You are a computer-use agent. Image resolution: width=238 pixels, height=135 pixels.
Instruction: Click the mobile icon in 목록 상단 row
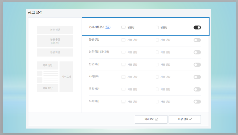pyautogui.click(x=157, y=89)
